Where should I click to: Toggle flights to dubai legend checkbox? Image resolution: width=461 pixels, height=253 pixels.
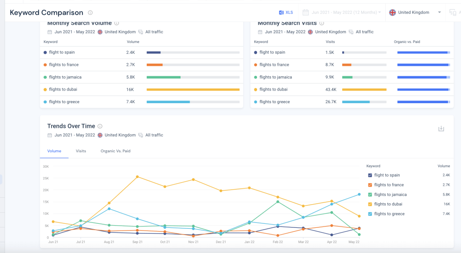click(x=370, y=204)
